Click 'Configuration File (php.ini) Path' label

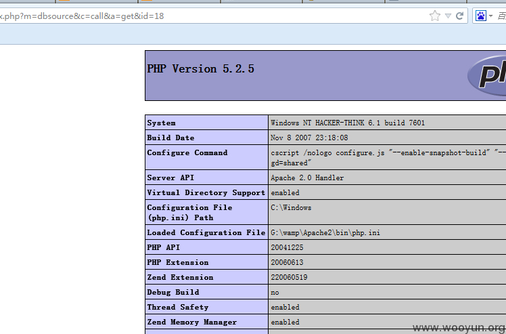[189, 213]
